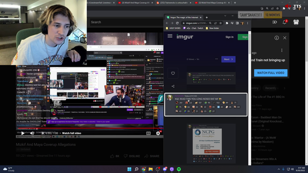The height and width of the screenshot is (173, 308).
Task: Play the YouTube video
Action: point(23,133)
